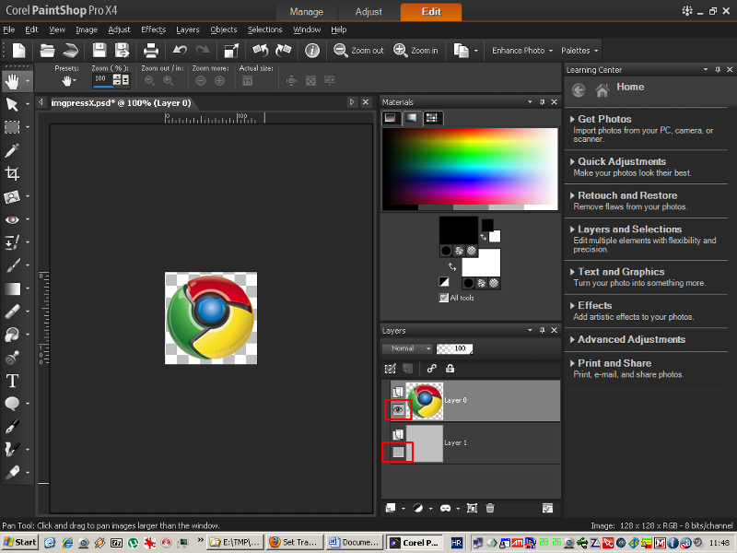The image size is (737, 553).
Task: Open the Presets hand dropdown
Action: pyautogui.click(x=69, y=81)
